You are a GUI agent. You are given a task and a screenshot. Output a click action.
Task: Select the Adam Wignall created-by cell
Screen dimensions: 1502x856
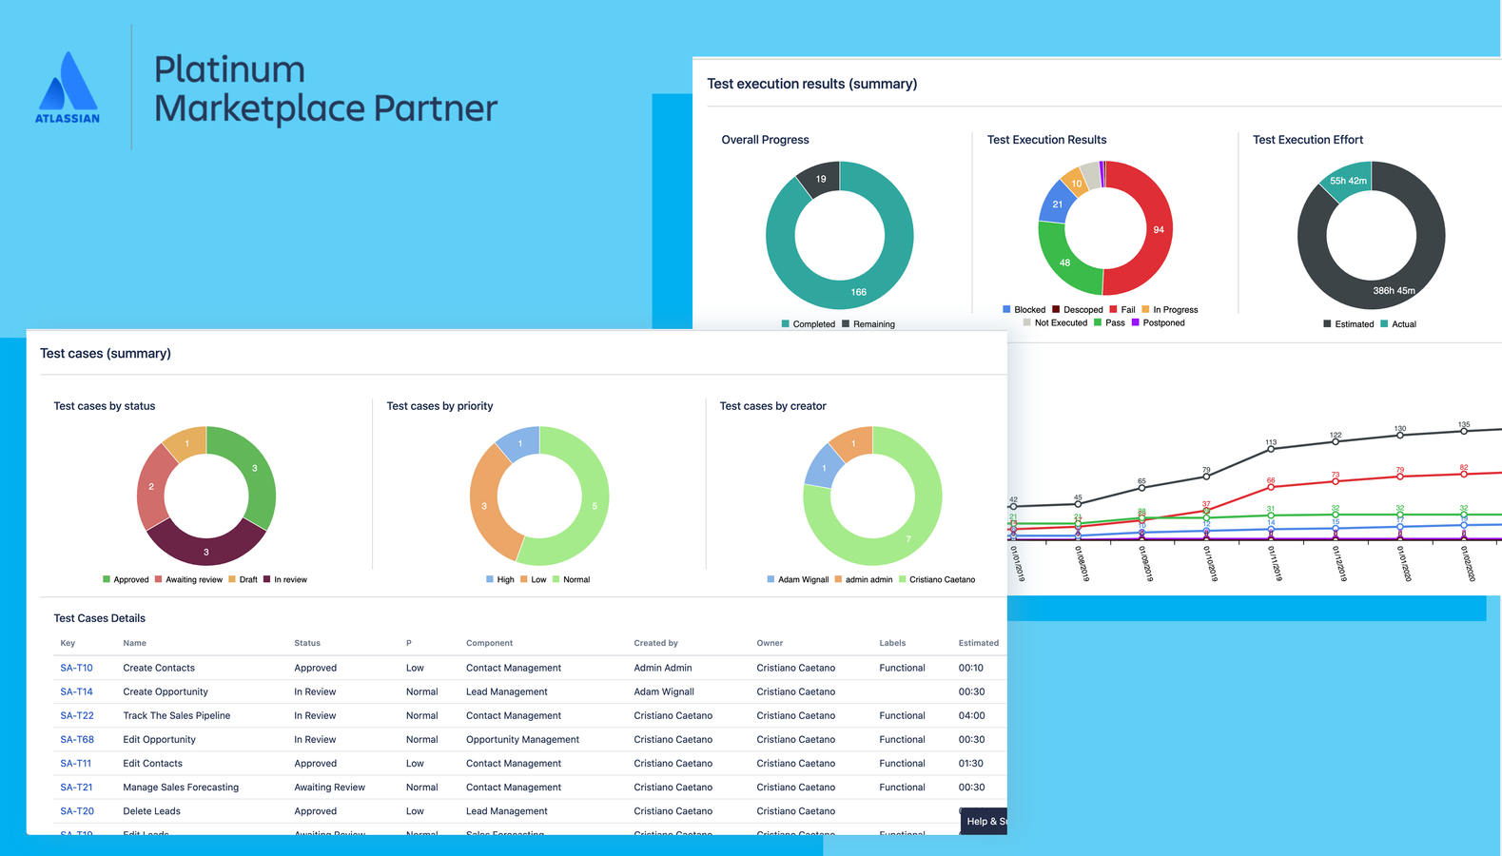664,691
